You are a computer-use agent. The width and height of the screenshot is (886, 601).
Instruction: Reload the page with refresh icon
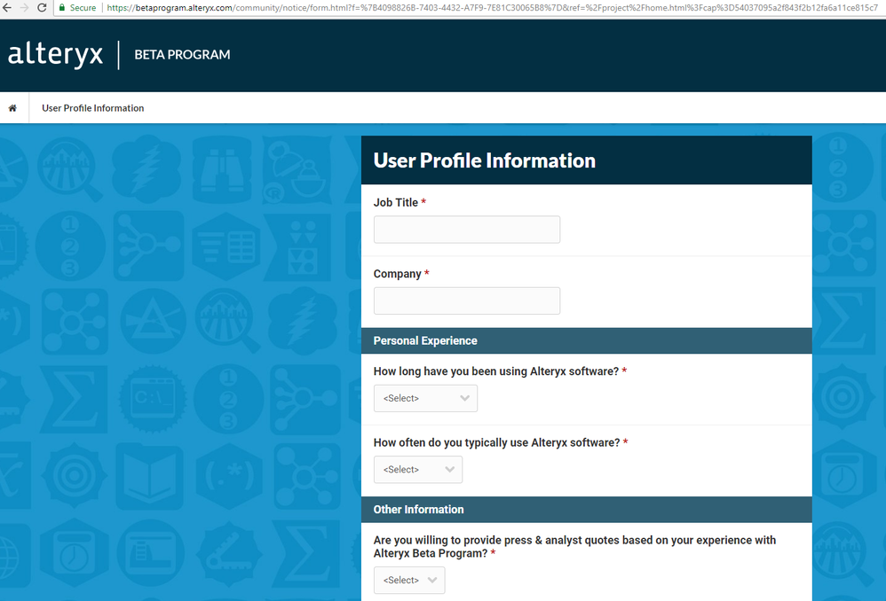click(x=42, y=8)
